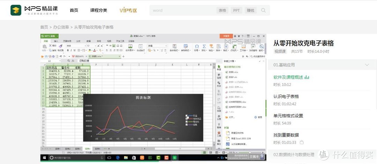
Task: Toggle underline U formatting
Action: click(75, 50)
